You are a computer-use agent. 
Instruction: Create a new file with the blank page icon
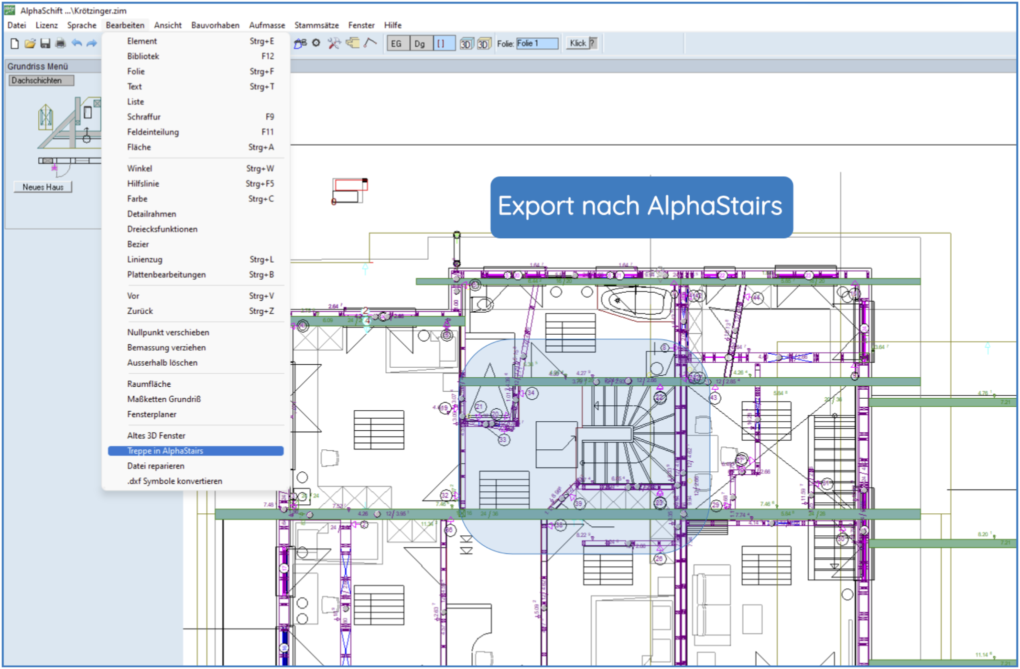click(15, 43)
